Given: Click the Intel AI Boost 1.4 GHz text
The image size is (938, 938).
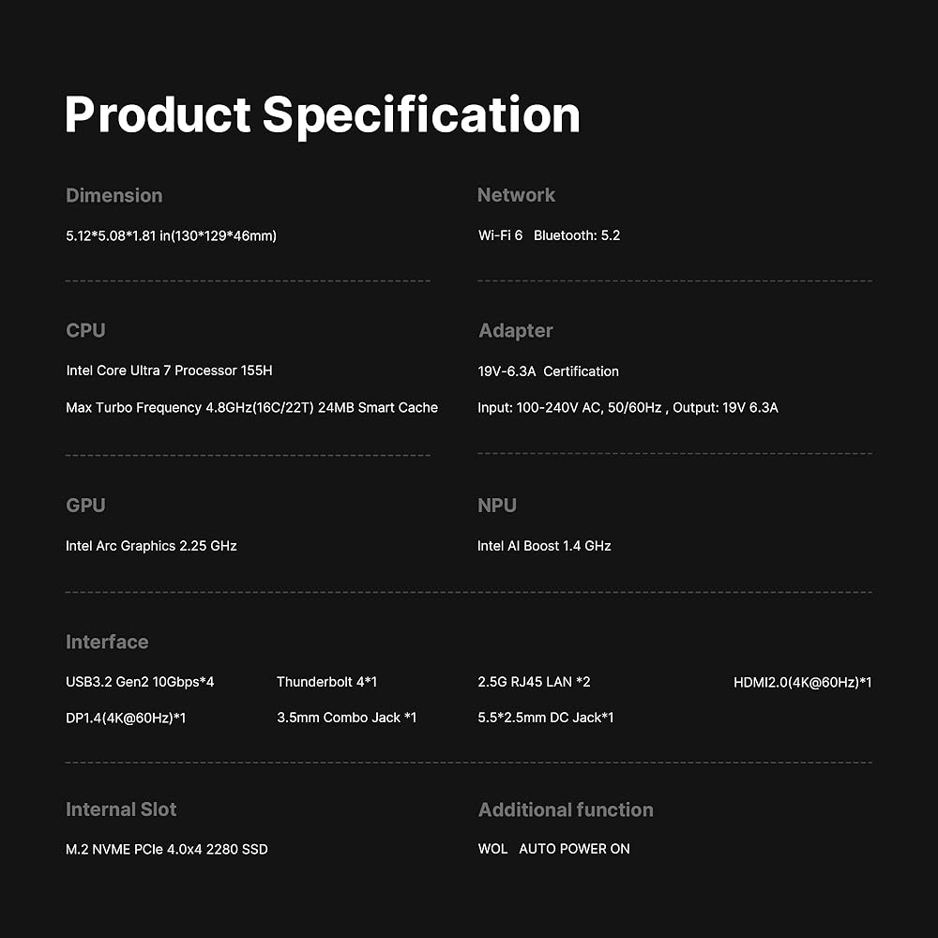Looking at the screenshot, I should (544, 546).
